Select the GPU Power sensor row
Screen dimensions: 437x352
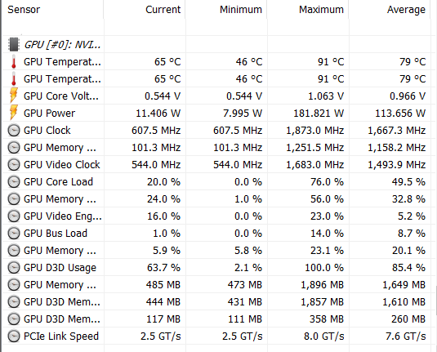217,113
